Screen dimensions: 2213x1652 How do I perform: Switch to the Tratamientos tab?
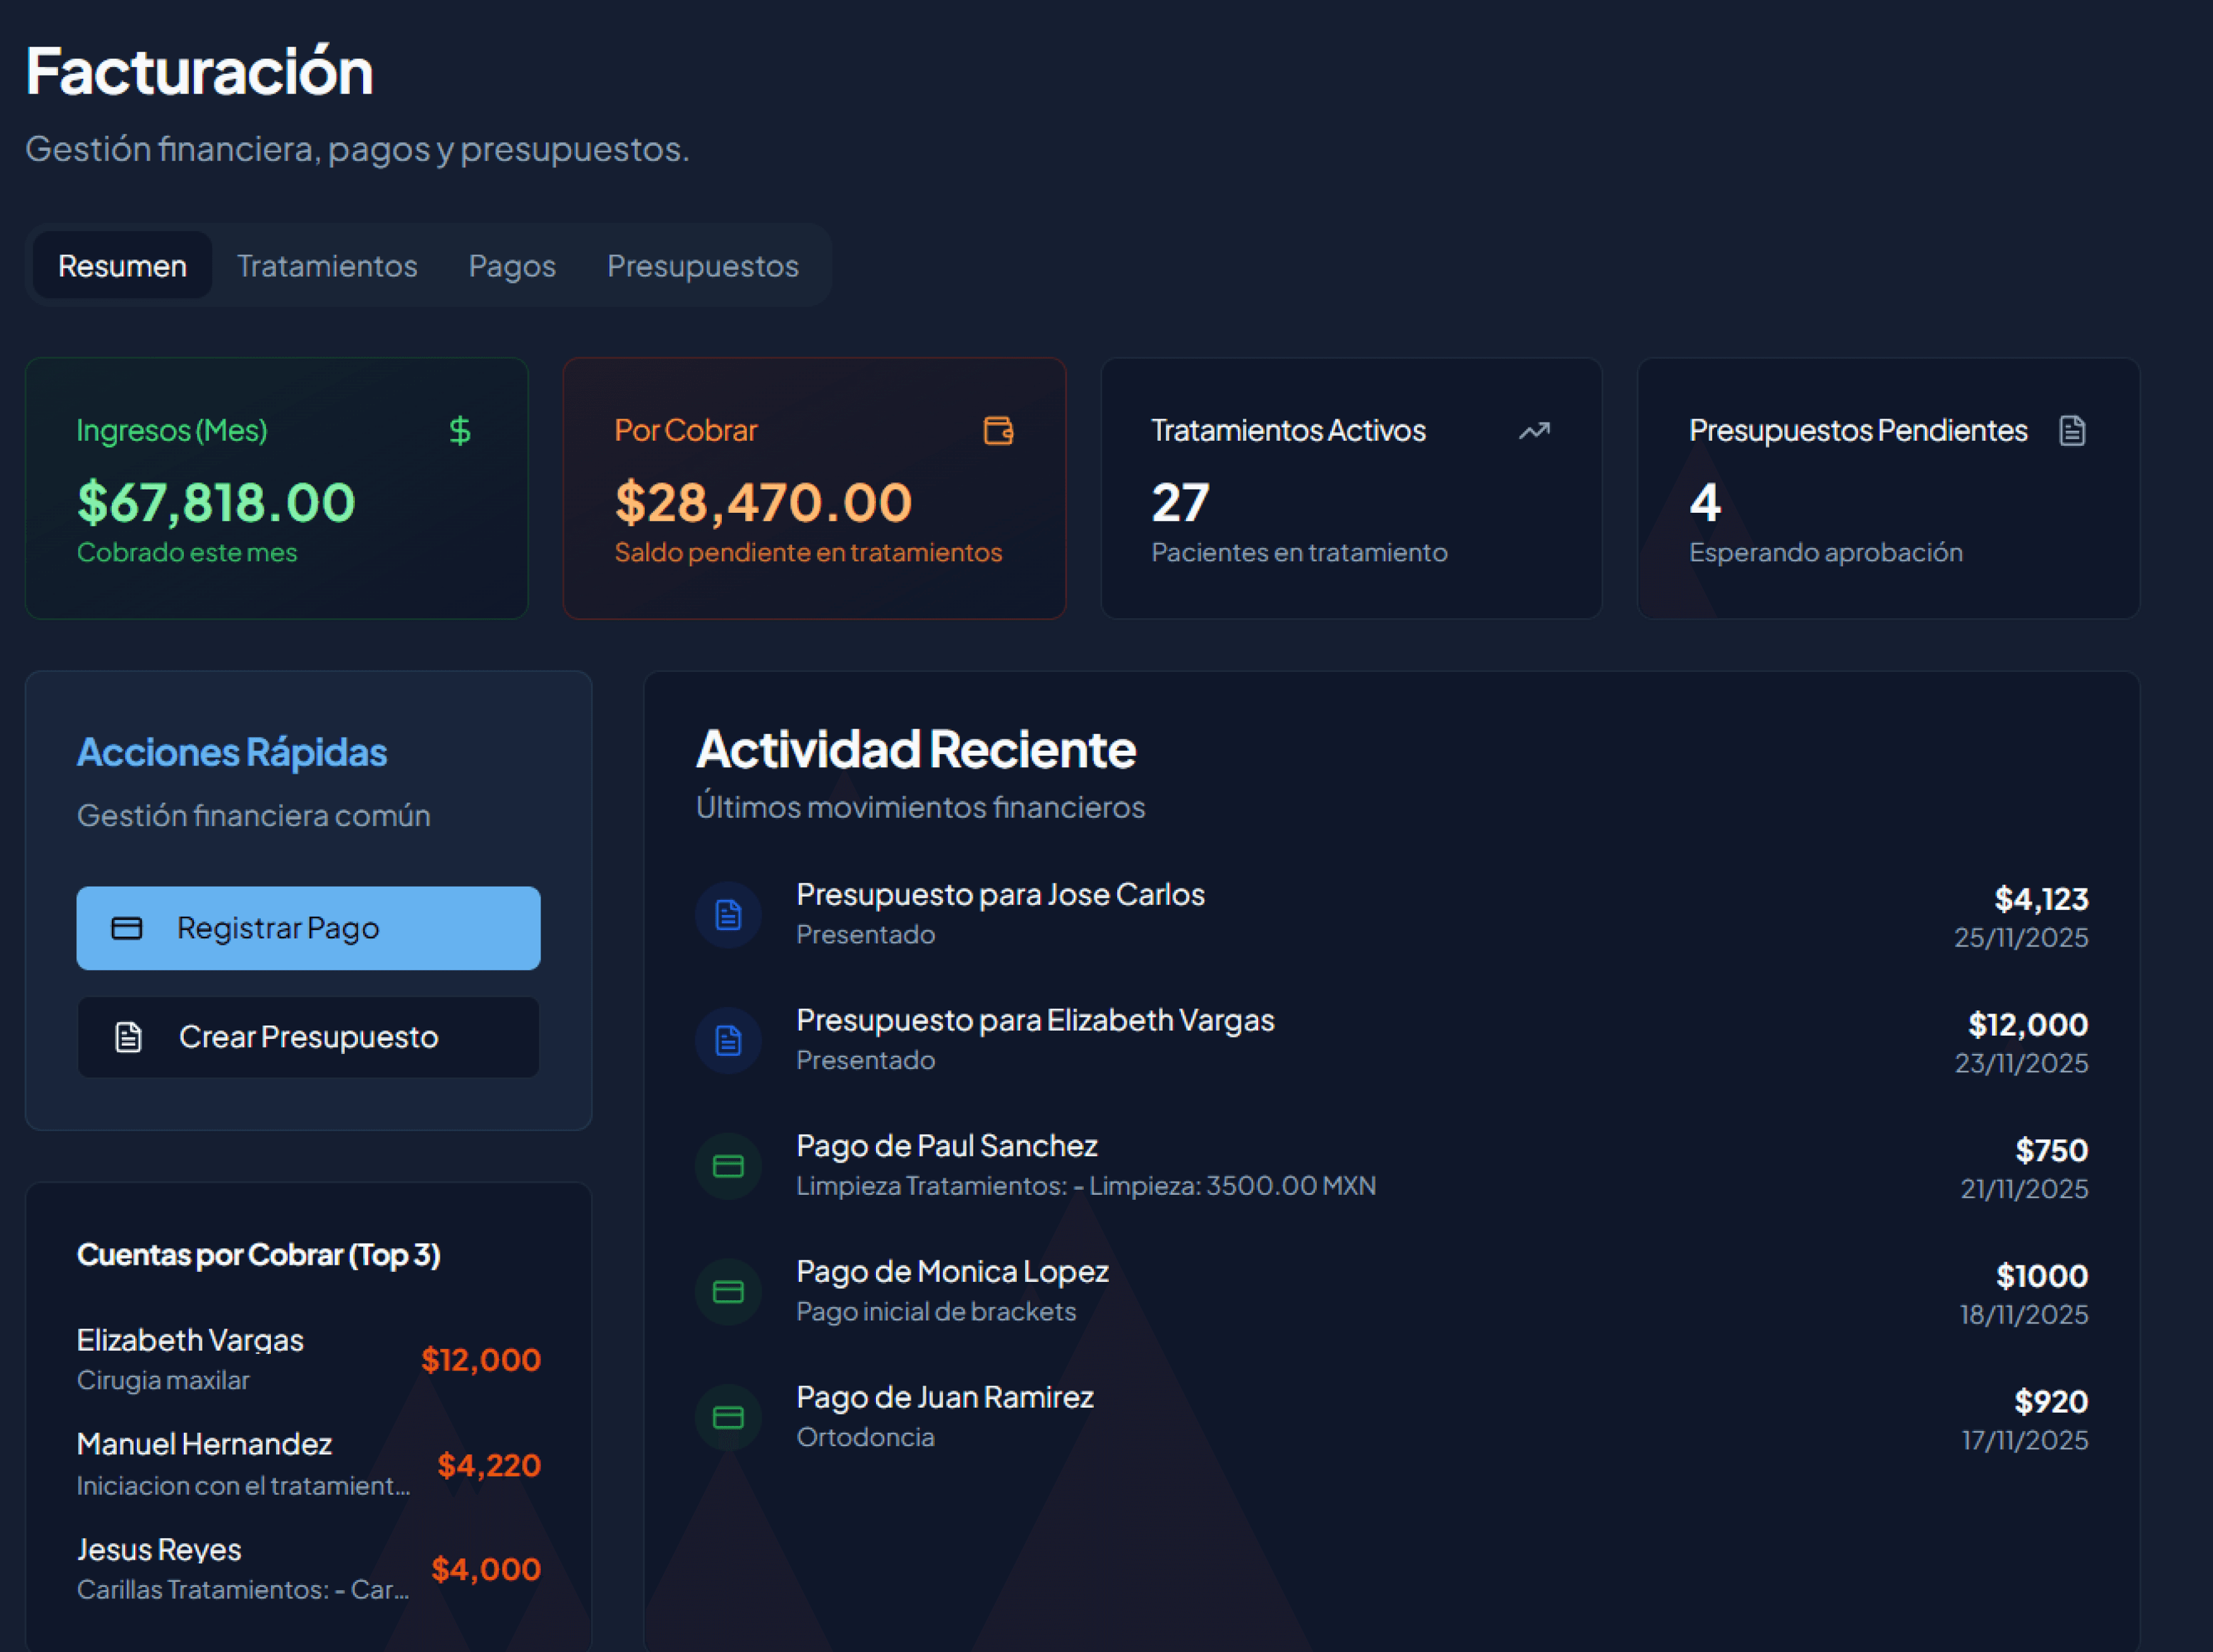[327, 265]
